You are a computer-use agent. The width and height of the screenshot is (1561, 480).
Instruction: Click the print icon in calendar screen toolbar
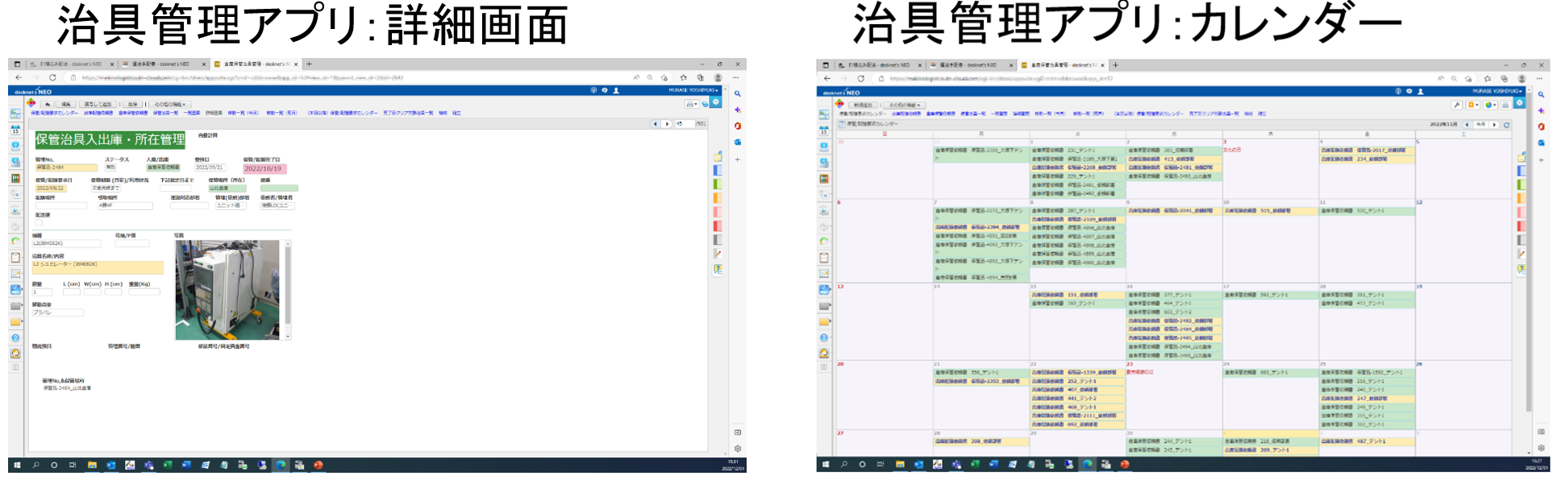pos(1505,106)
